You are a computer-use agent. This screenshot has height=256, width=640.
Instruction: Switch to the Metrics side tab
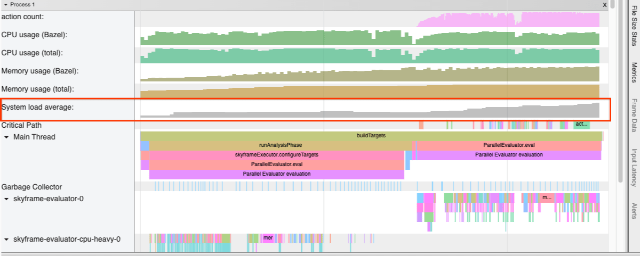[634, 72]
